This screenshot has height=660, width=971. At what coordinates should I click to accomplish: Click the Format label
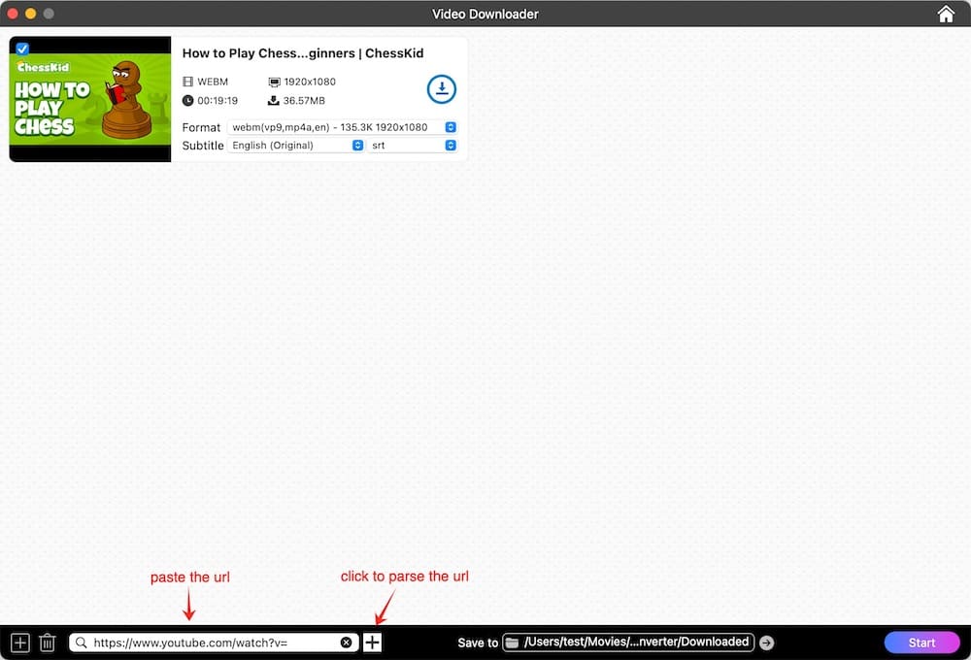pyautogui.click(x=201, y=127)
